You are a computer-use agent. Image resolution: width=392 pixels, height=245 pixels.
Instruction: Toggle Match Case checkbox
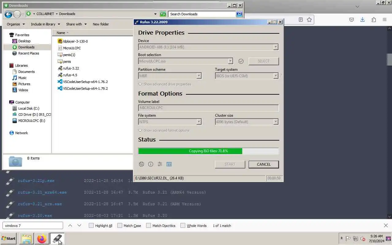pos(120,225)
